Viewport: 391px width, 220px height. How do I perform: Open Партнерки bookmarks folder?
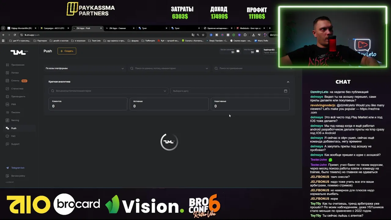(x=40, y=41)
